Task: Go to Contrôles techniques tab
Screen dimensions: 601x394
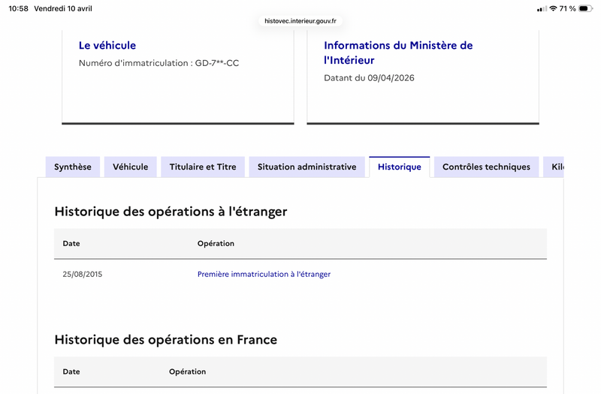Action: click(486, 167)
